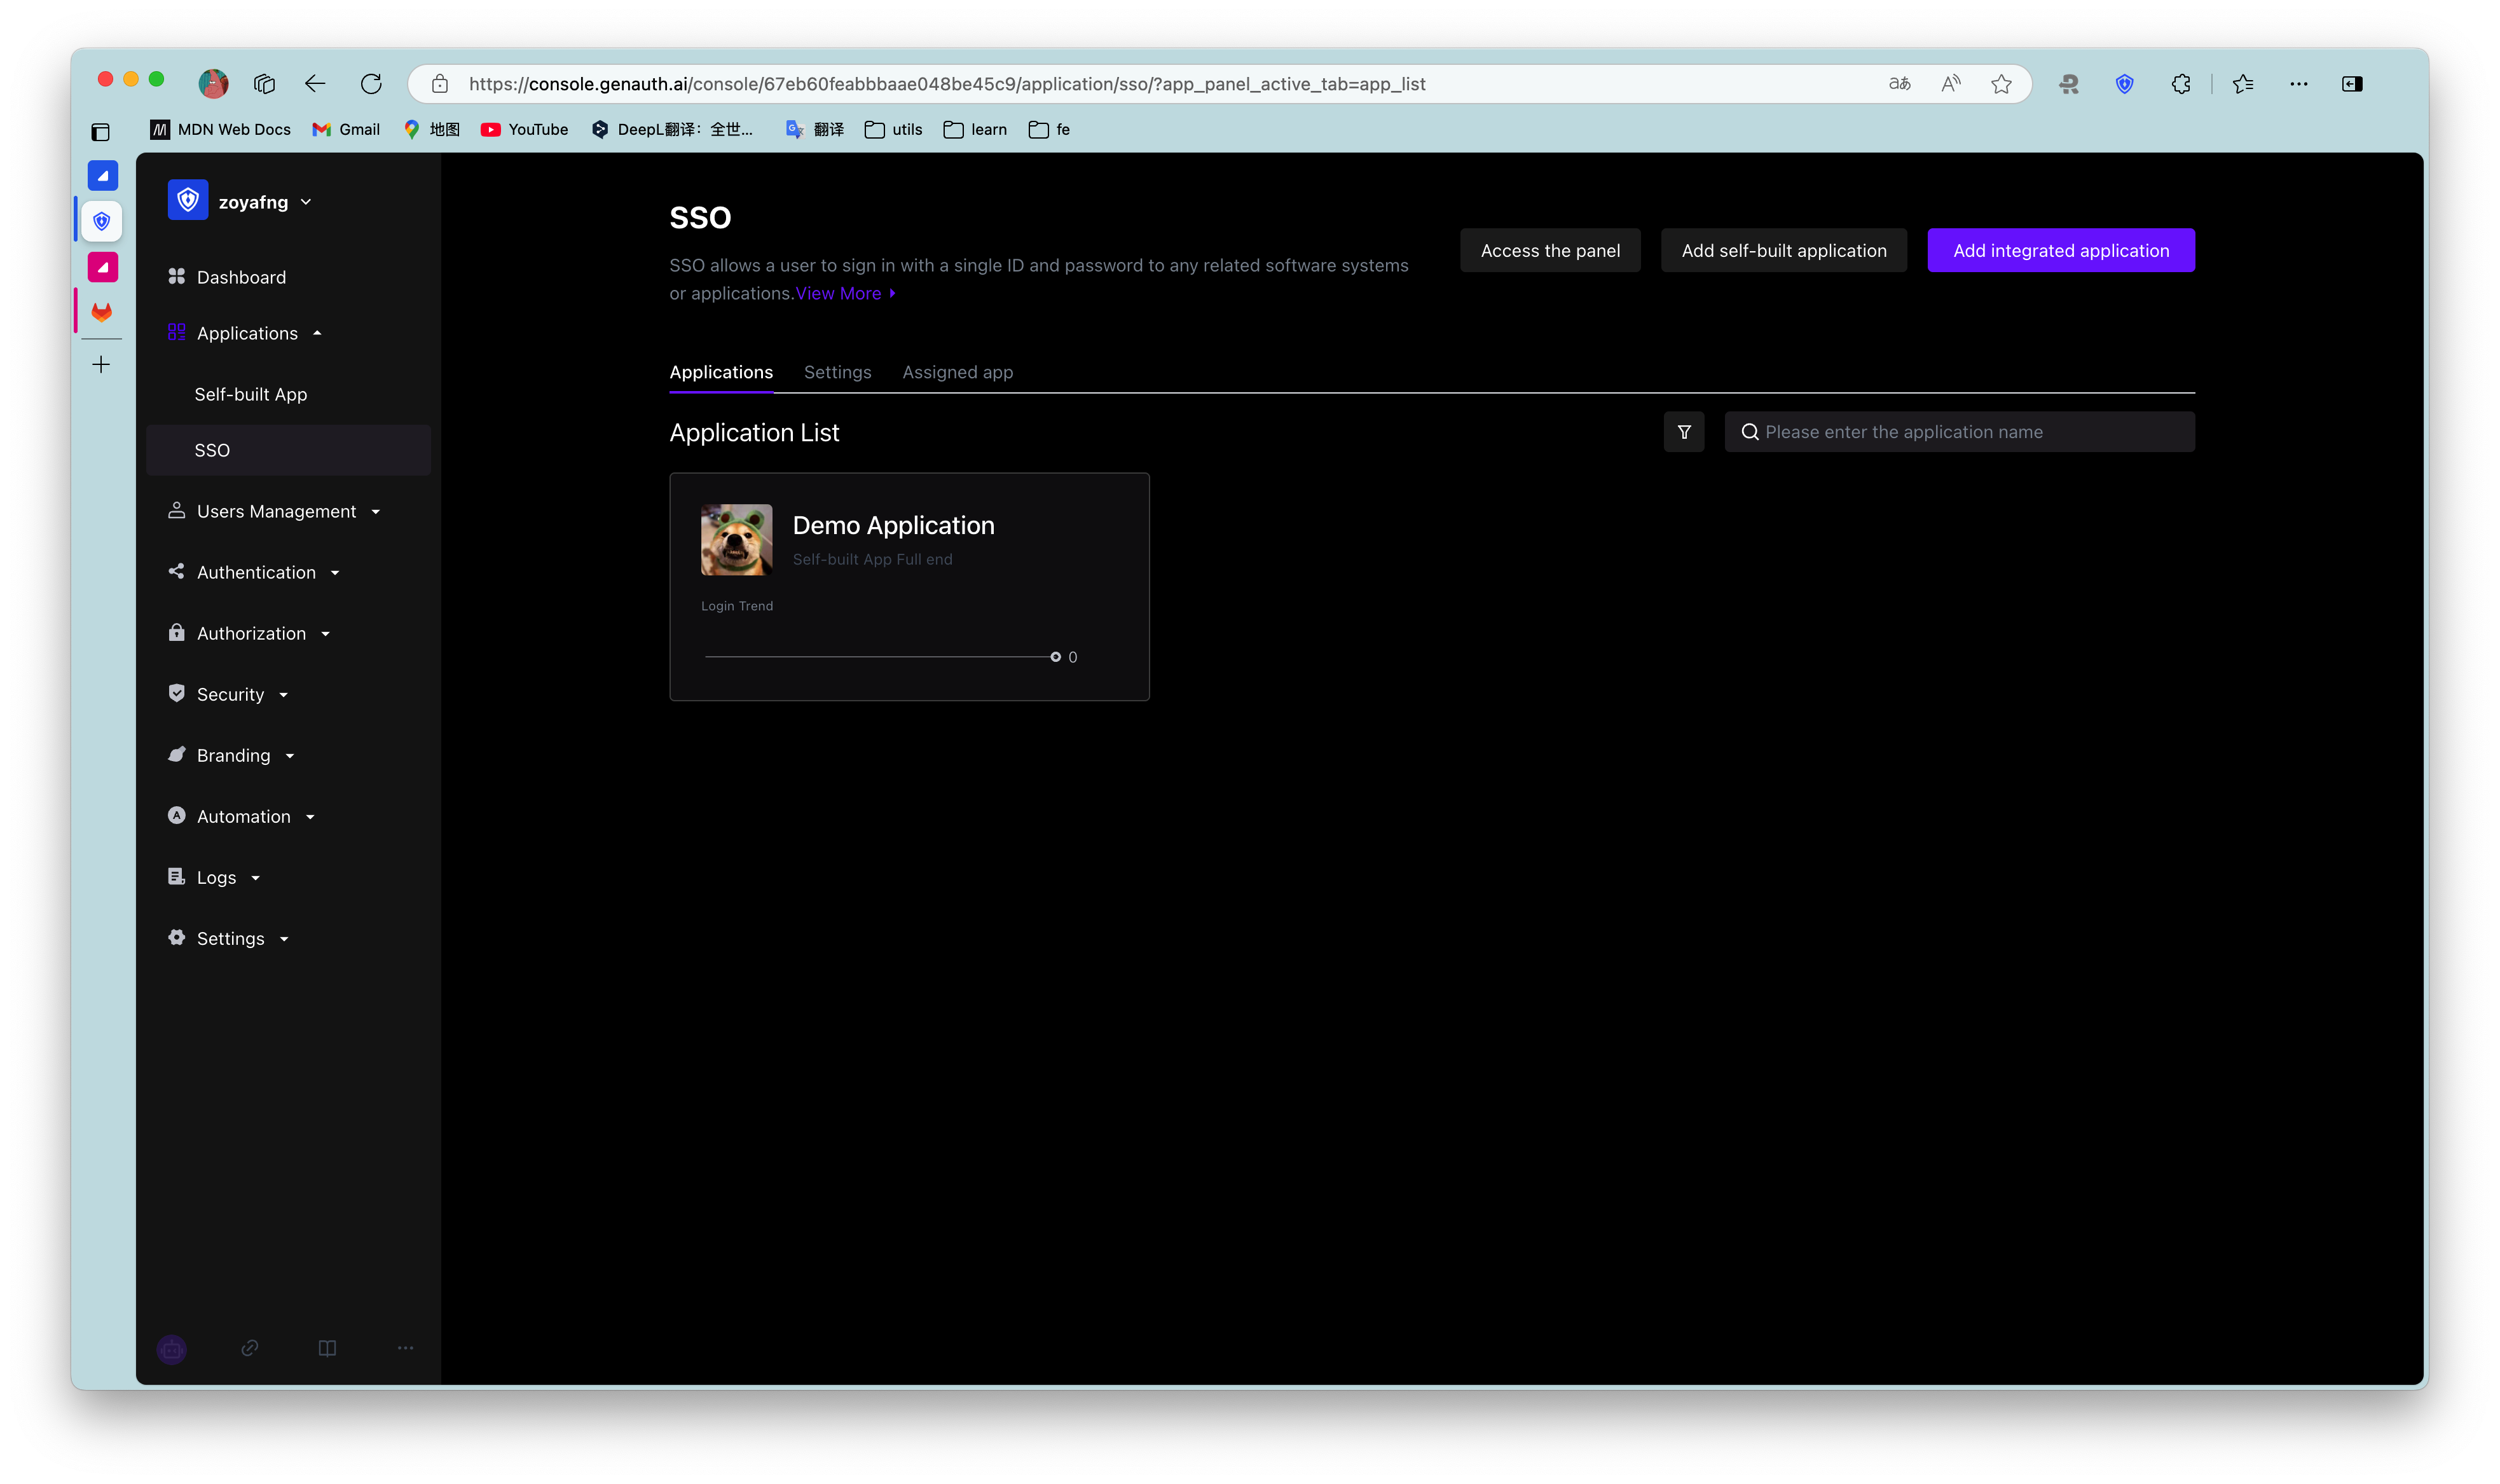Open the book docs icon in sidebar footer
Viewport: 2500px width, 1484px height.
pyautogui.click(x=327, y=1348)
